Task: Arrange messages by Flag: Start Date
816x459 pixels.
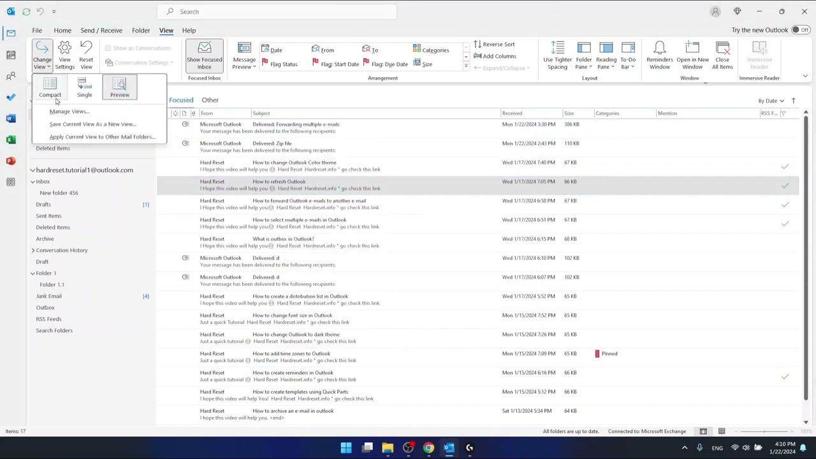Action: (x=336, y=64)
